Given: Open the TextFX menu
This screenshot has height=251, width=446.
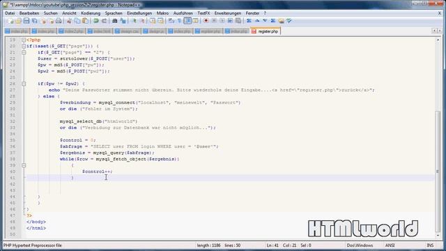Looking at the screenshot, I should point(203,13).
